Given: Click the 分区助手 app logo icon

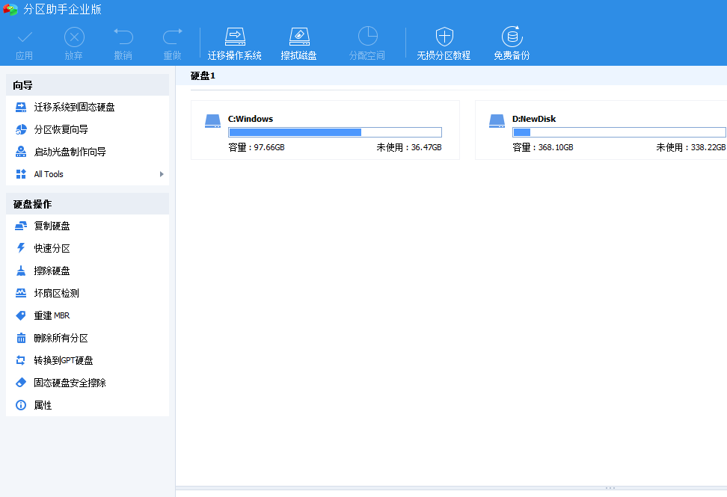Looking at the screenshot, I should [x=10, y=9].
